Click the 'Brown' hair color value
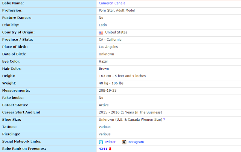The width and height of the screenshot is (241, 152). tap(104, 69)
